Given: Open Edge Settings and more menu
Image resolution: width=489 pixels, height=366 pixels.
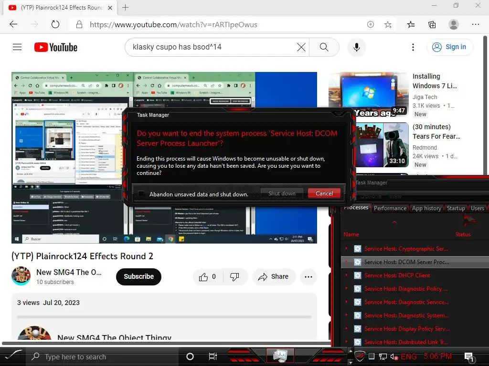Looking at the screenshot, I should tap(475, 24).
